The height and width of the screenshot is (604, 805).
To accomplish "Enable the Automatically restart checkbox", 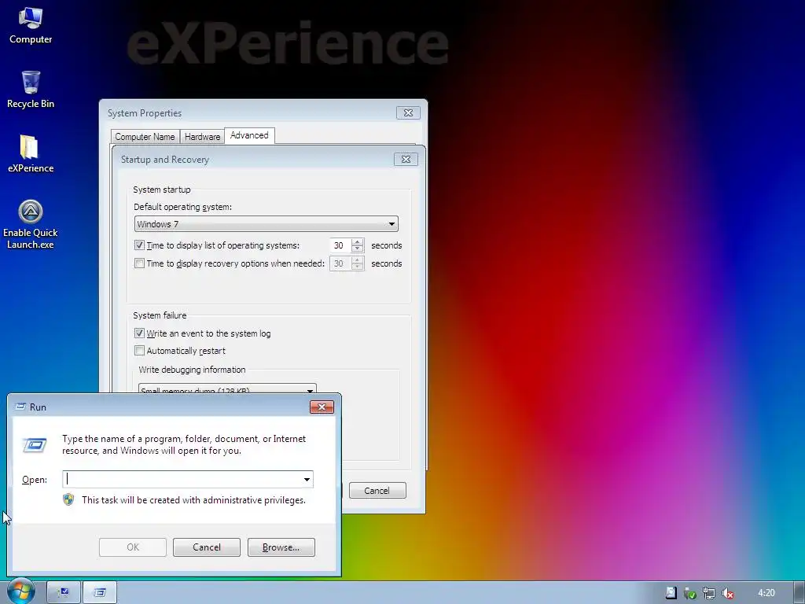I will tap(139, 350).
